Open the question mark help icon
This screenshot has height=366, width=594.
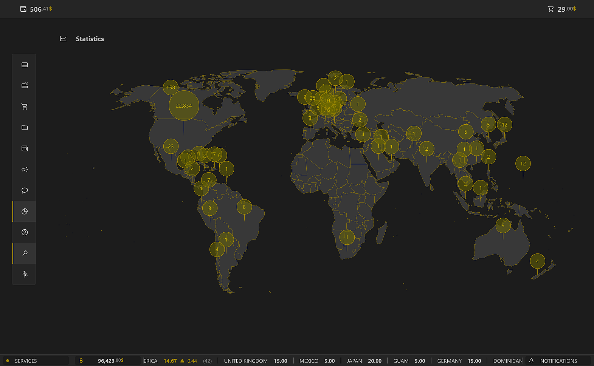pyautogui.click(x=25, y=232)
